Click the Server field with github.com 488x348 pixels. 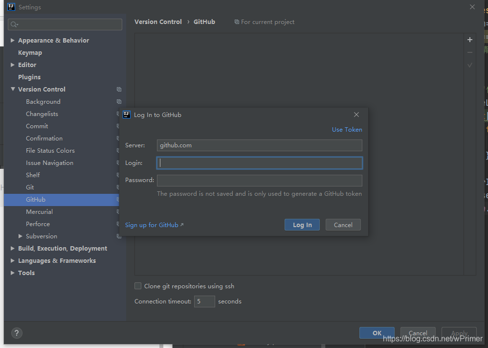pos(260,145)
